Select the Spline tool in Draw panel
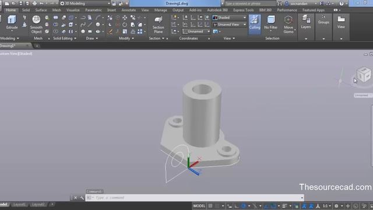The height and width of the screenshot is (210, 373). (x=83, y=24)
